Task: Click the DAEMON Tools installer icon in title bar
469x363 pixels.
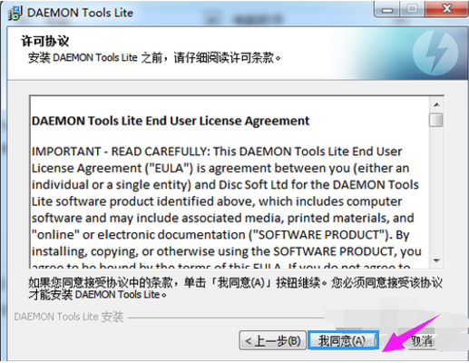Action: tap(15, 13)
